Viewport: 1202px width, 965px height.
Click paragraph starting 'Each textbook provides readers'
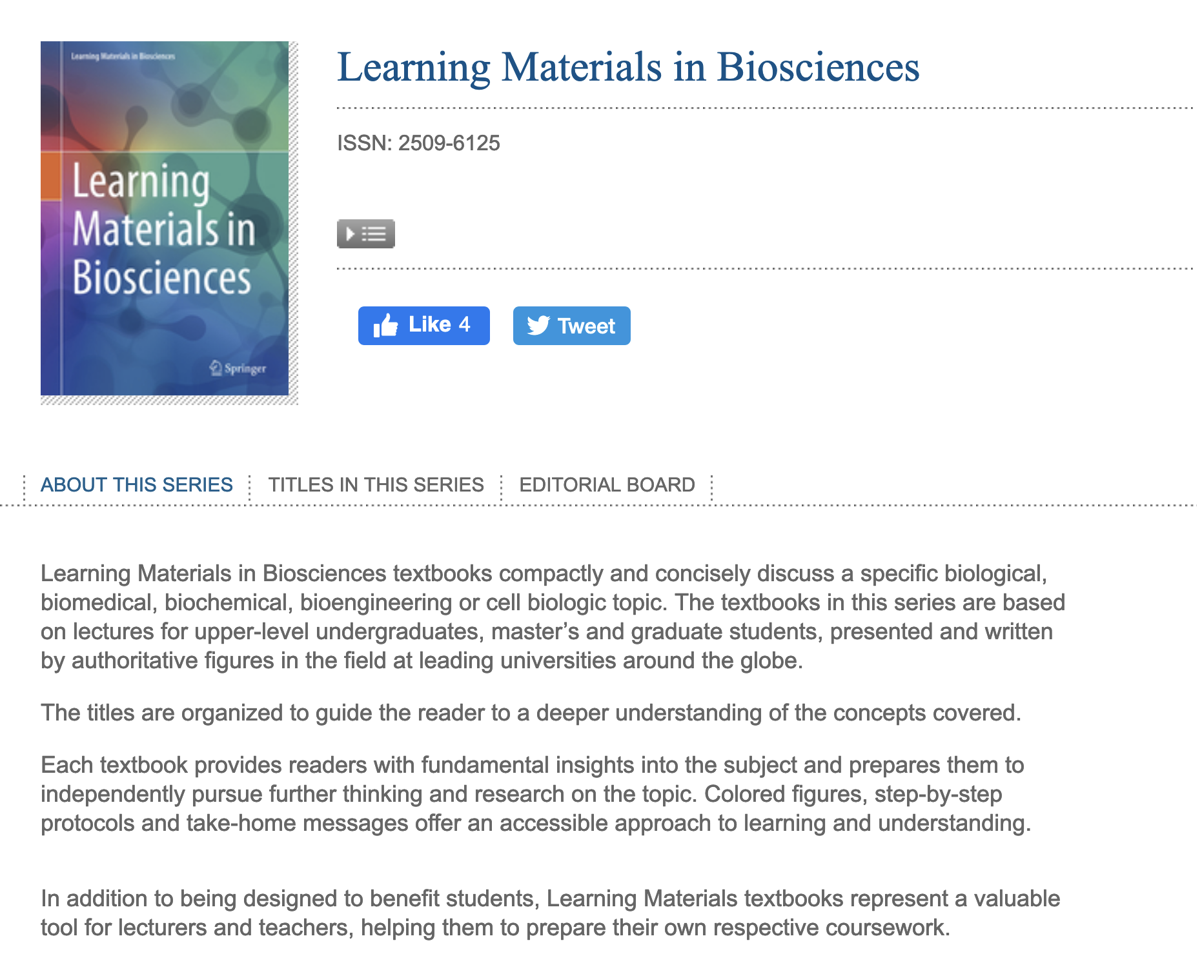[x=536, y=794]
